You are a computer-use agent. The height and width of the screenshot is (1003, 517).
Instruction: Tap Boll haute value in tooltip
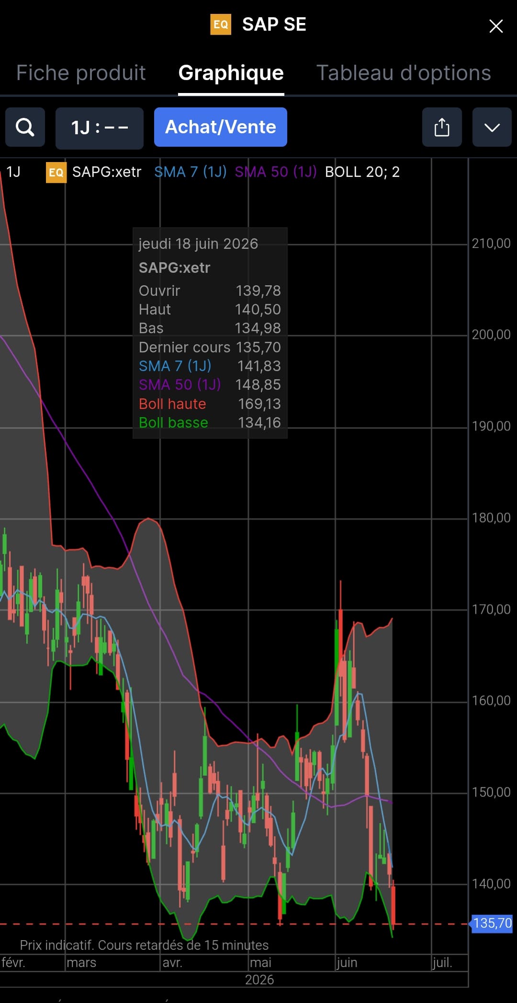coord(259,404)
